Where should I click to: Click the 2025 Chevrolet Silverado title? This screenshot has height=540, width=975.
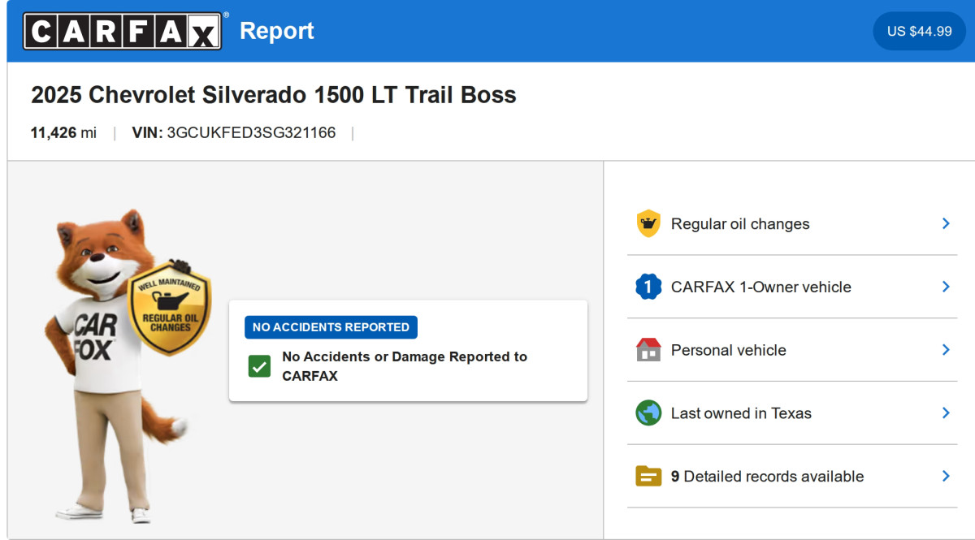(x=273, y=95)
